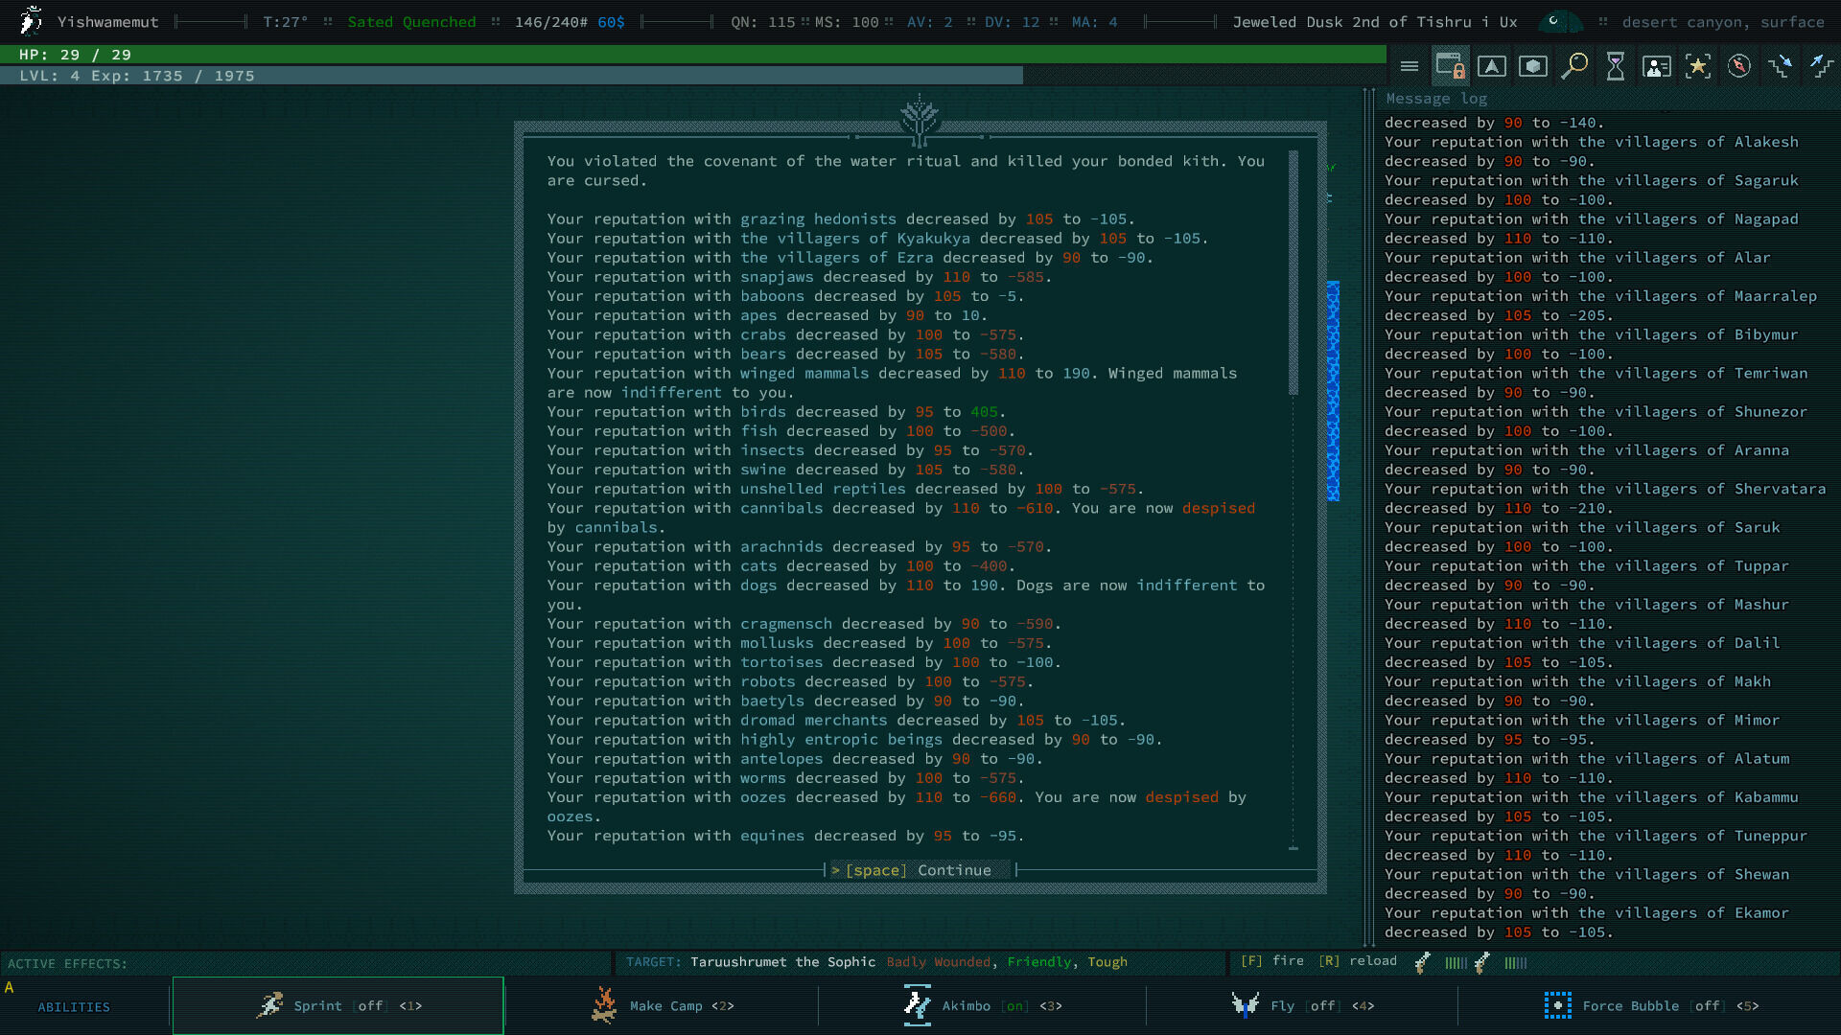Open the look magnifying glass tool
This screenshot has width=1841, height=1035.
point(1574,66)
